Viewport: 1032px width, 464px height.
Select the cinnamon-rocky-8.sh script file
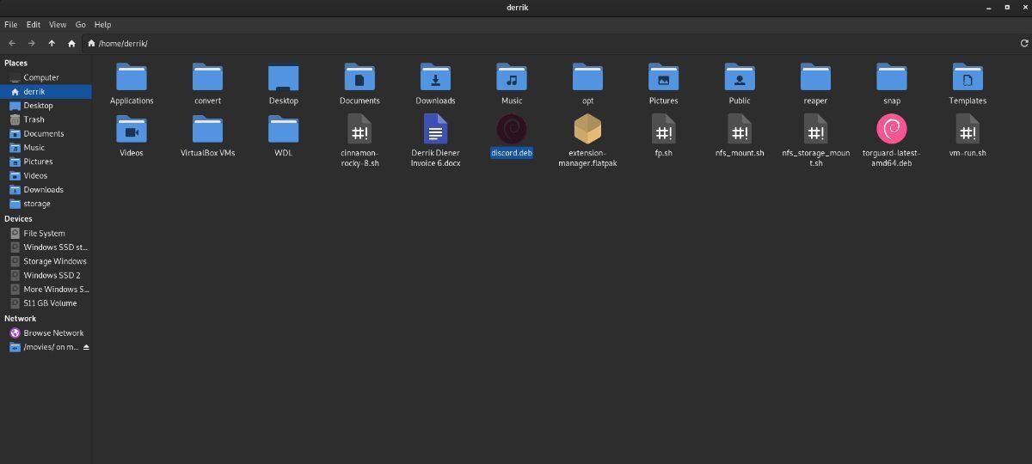point(359,130)
